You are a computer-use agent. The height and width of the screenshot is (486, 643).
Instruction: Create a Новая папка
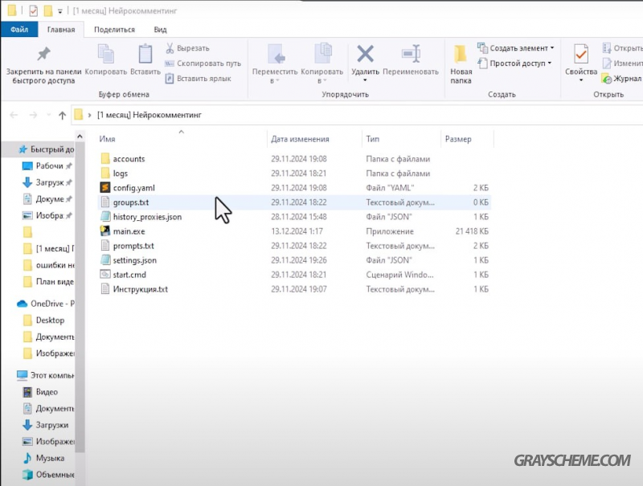[461, 63]
